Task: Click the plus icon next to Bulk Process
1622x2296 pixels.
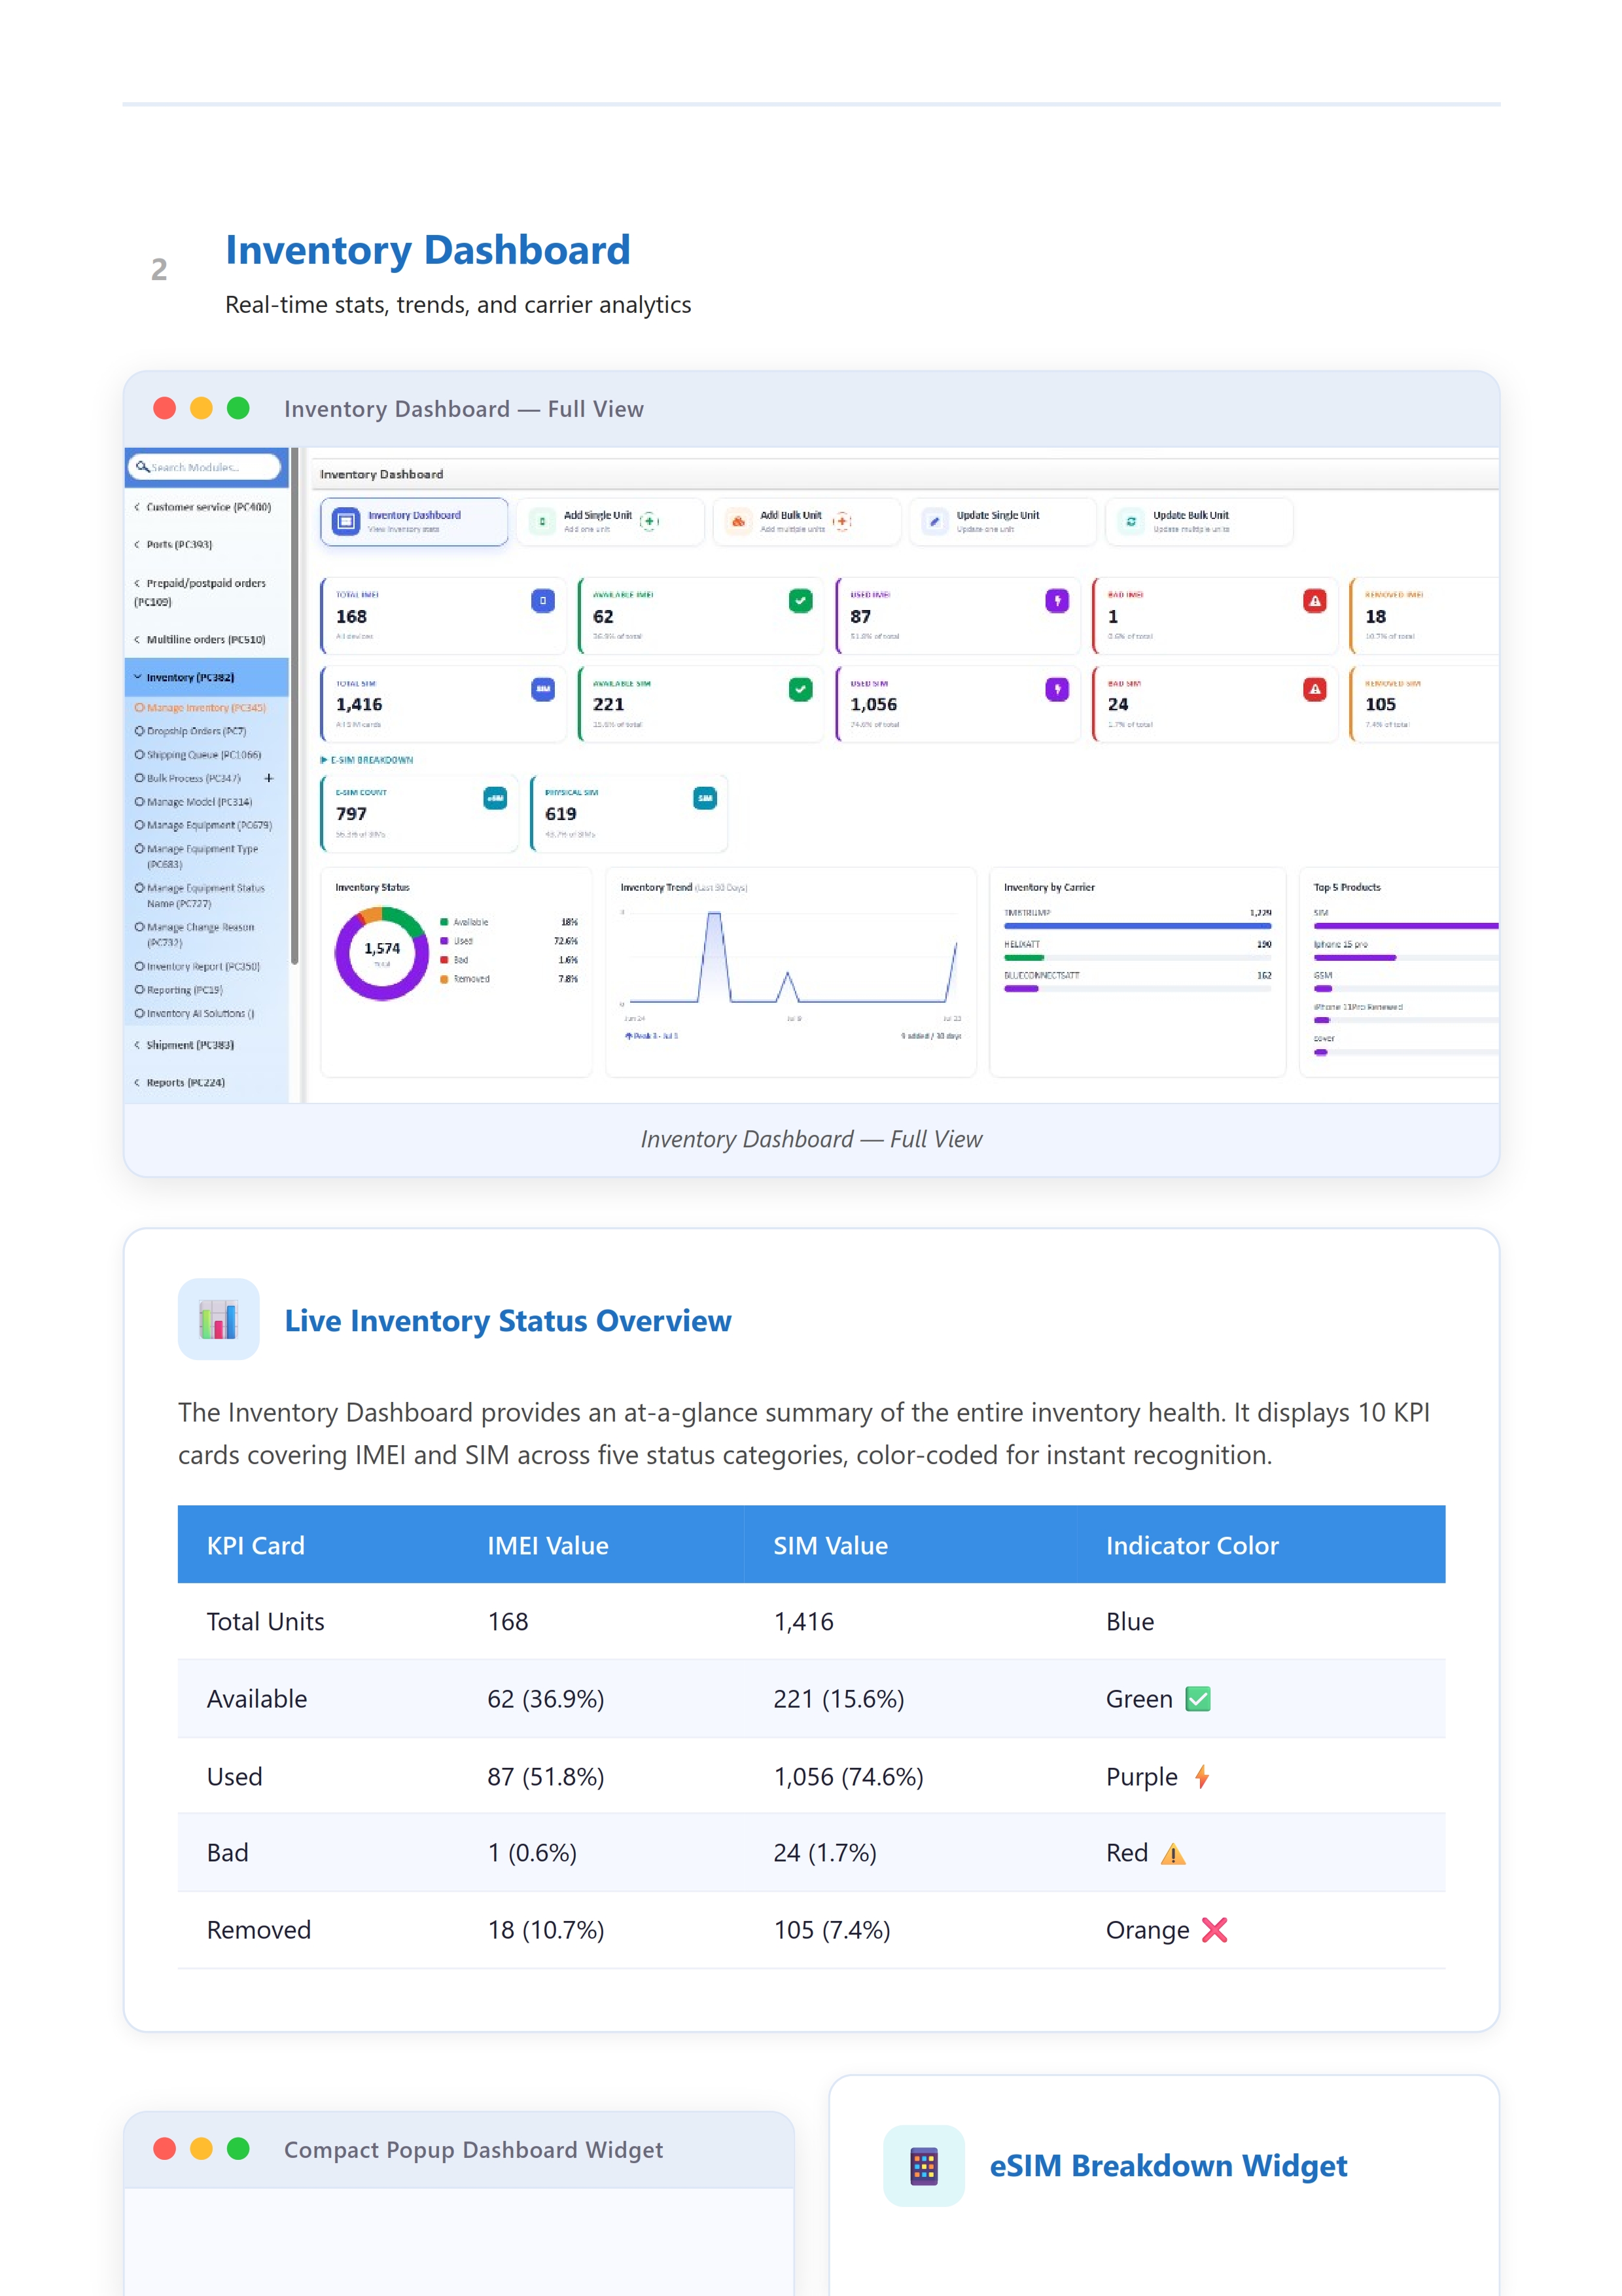Action: click(x=269, y=778)
